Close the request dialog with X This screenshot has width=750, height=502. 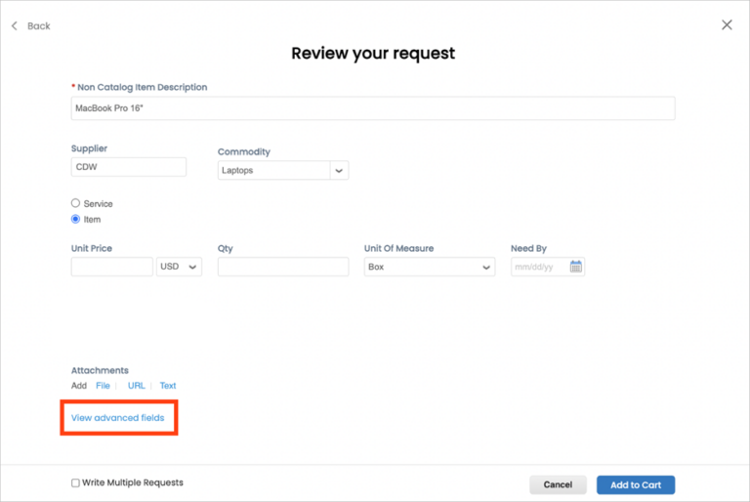click(x=727, y=24)
